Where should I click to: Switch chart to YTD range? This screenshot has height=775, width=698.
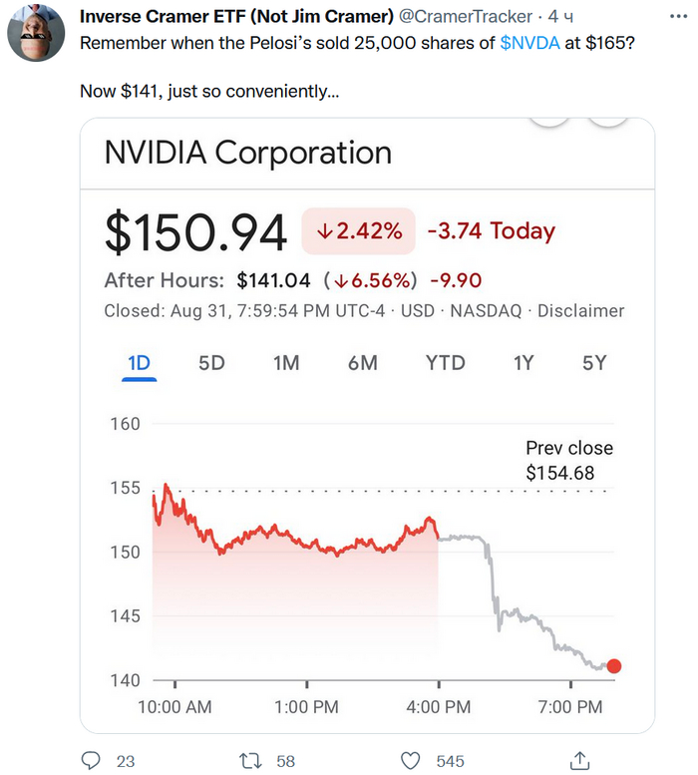(445, 363)
